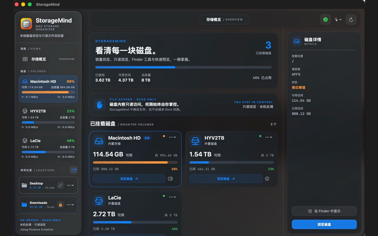
Task: Click Jiang Finance Creative footer text
Action: coord(37,230)
